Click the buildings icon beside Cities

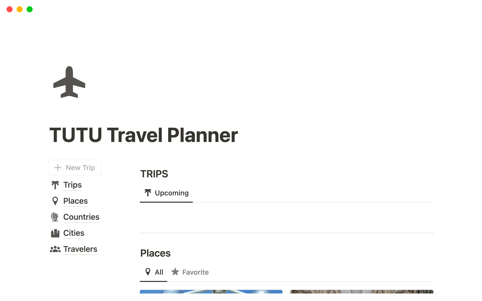tap(55, 233)
